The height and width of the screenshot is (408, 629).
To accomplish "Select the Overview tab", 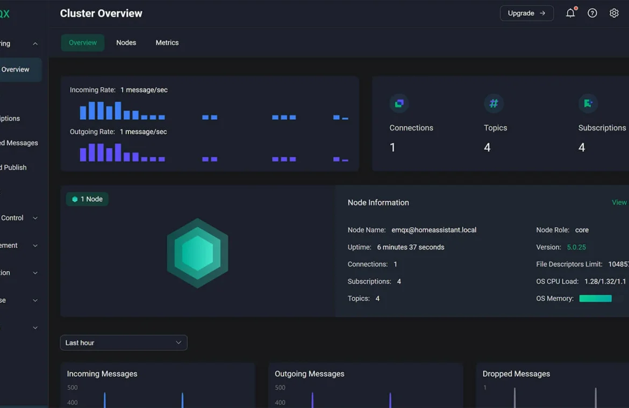I will pos(83,42).
